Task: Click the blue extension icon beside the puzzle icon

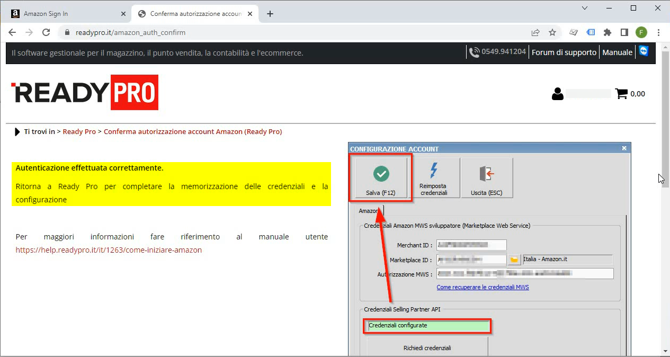Action: [x=591, y=32]
